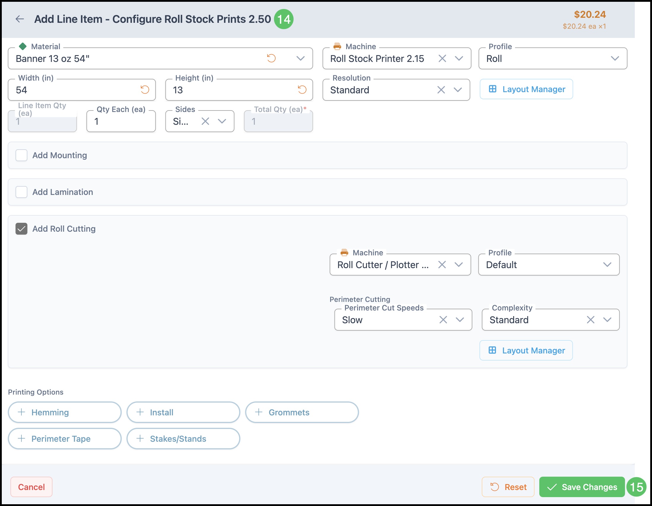The height and width of the screenshot is (506, 652).
Task: Clear the Perimeter Cut Speeds Slow value
Action: coord(443,320)
